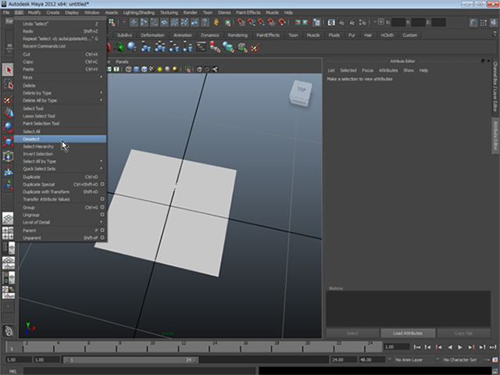Screen dimensions: 500x375
Task: Activate the Move tool cone icon
Action: coord(8,112)
